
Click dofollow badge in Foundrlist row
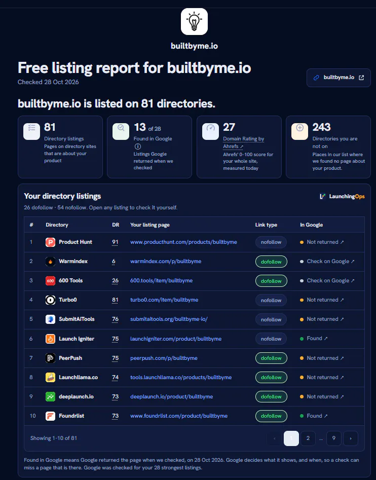pyautogui.click(x=271, y=416)
